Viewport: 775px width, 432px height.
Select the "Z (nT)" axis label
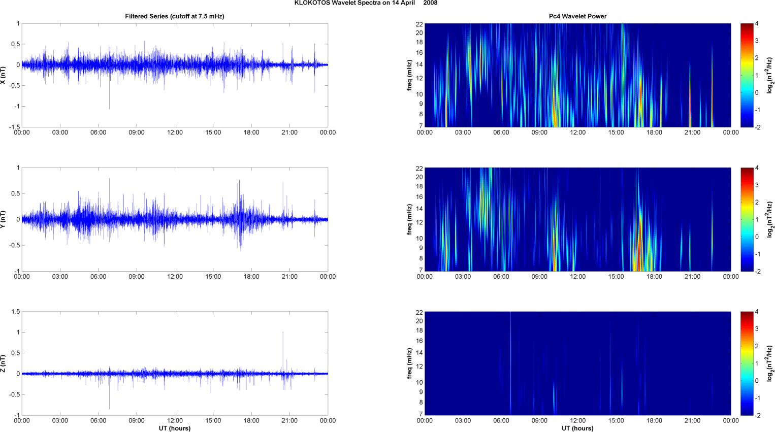(x=3, y=363)
